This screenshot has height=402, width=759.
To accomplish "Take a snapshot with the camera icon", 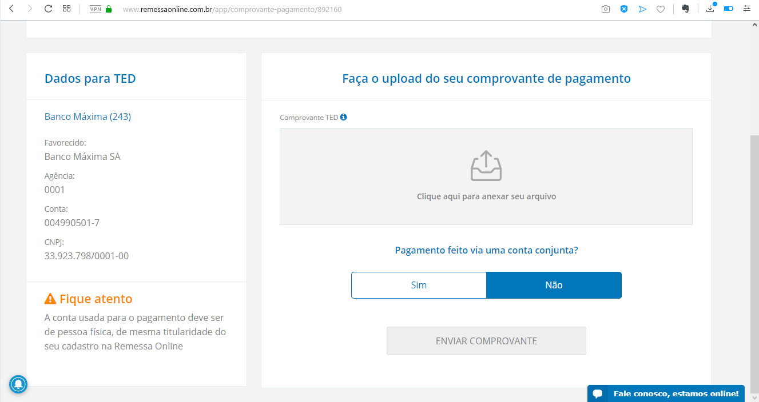I will [x=606, y=9].
